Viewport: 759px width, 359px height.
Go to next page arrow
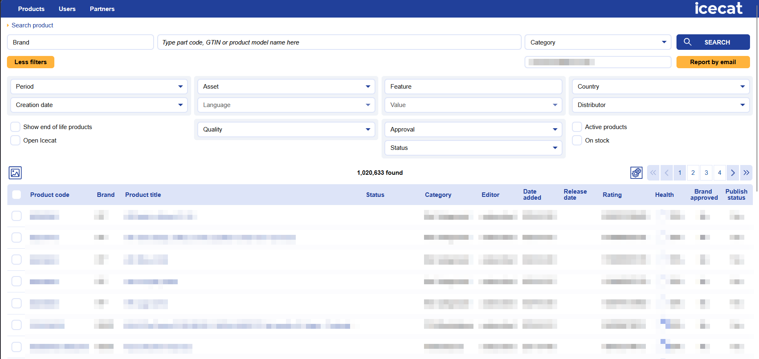point(733,173)
